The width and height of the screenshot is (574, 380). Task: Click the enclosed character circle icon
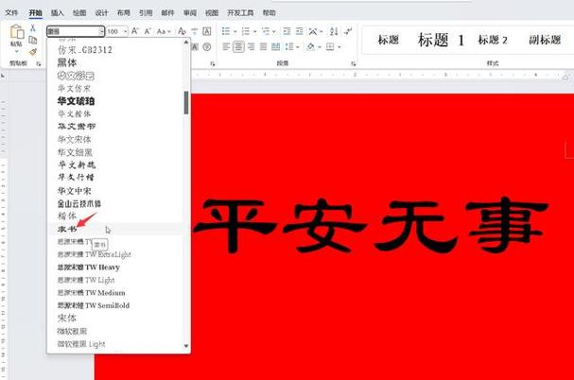point(207,47)
